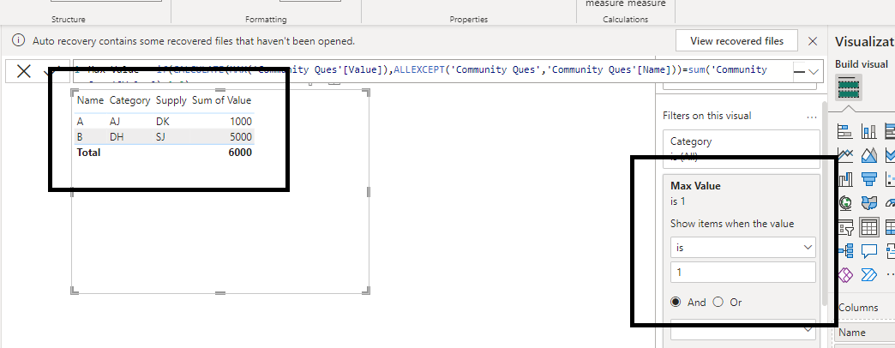Select the Or radio button
The image size is (895, 348).
point(718,303)
